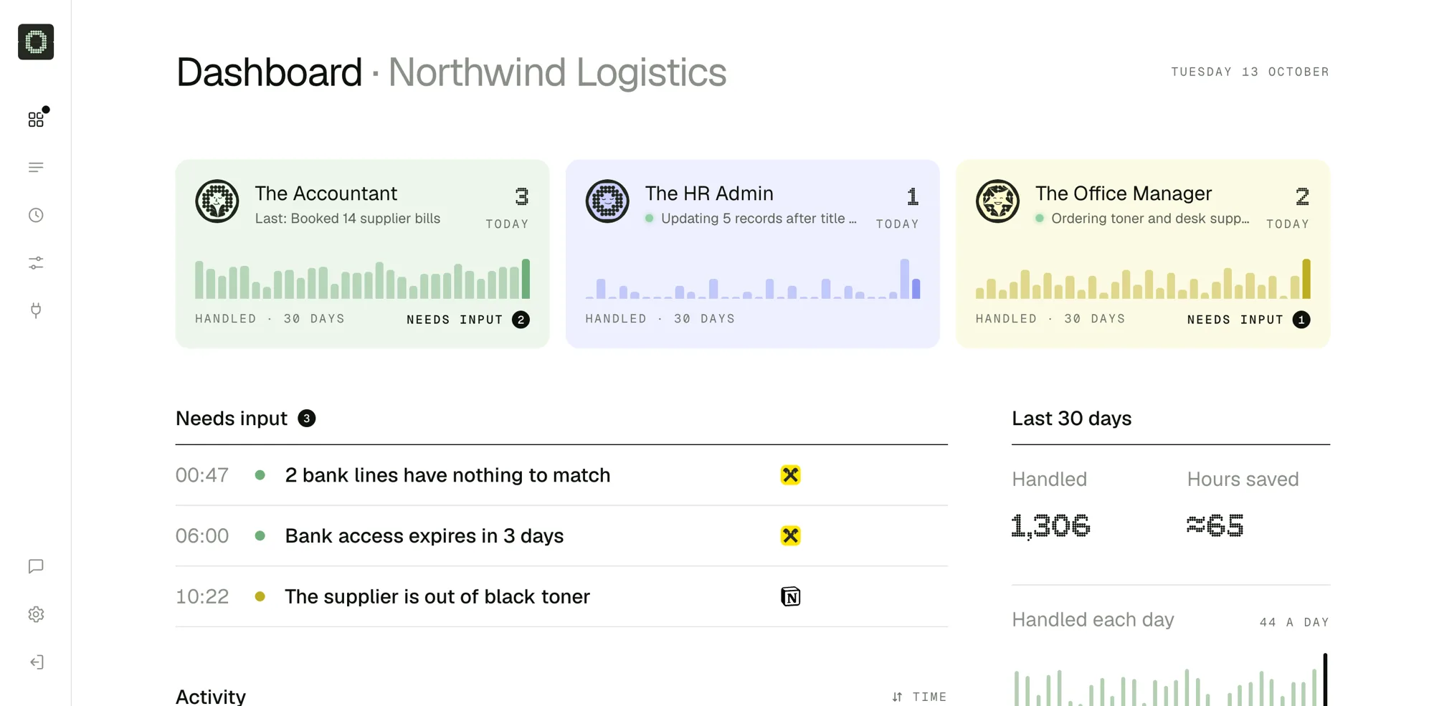Open the dashboard grid icon

tap(36, 119)
